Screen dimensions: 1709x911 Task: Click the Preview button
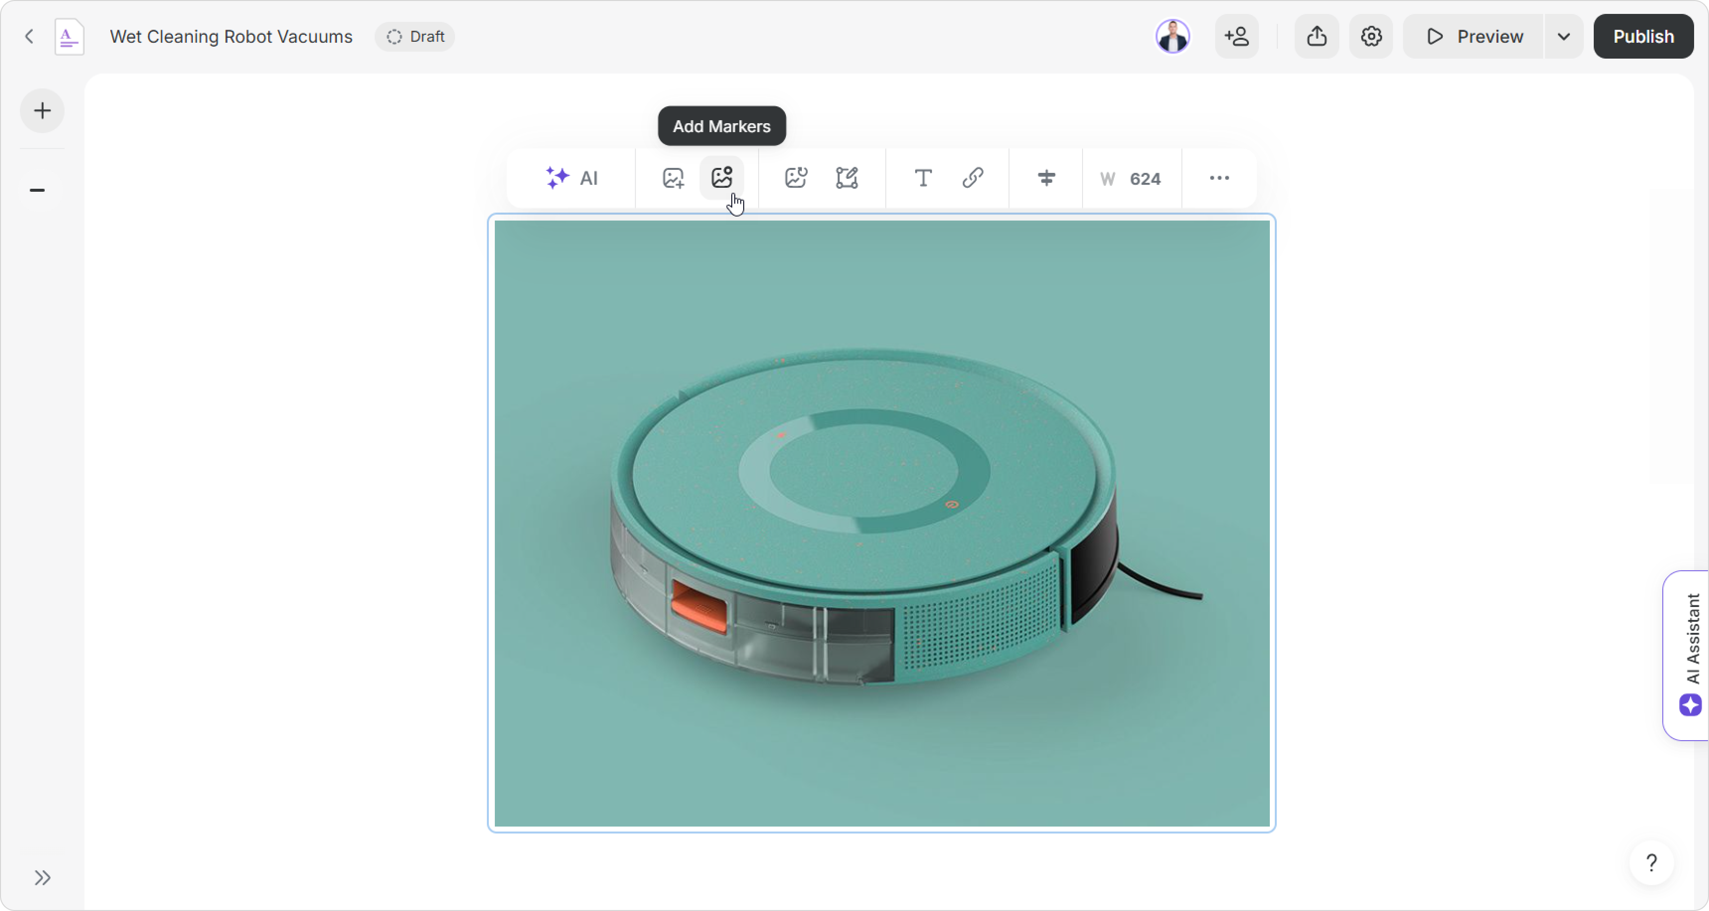pos(1474,36)
